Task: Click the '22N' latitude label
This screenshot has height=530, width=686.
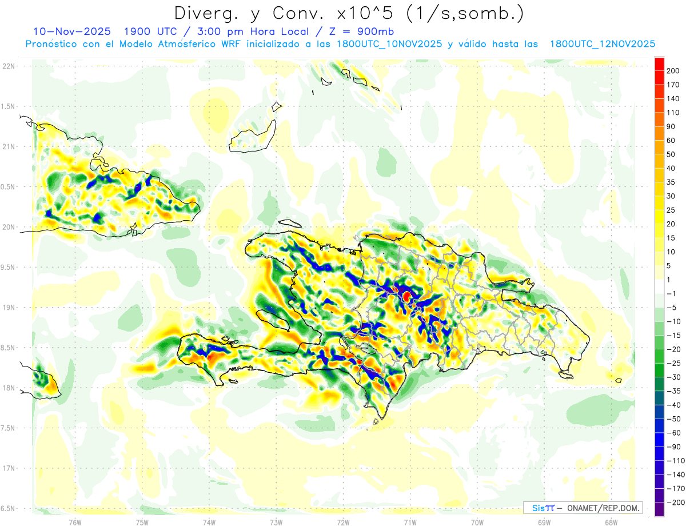Action: 7,66
